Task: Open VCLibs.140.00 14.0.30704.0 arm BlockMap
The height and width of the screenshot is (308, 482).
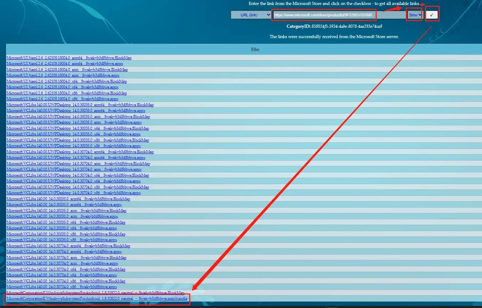Action: point(66,257)
